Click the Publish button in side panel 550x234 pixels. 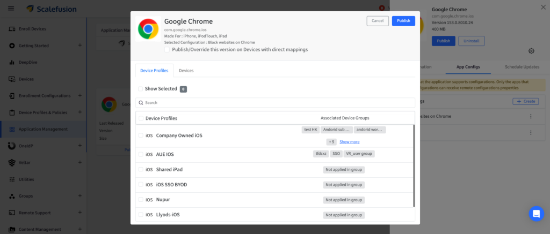(x=443, y=41)
